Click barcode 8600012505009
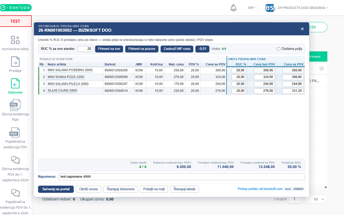Viewport: 344px width, 215px height. pyautogui.click(x=116, y=77)
